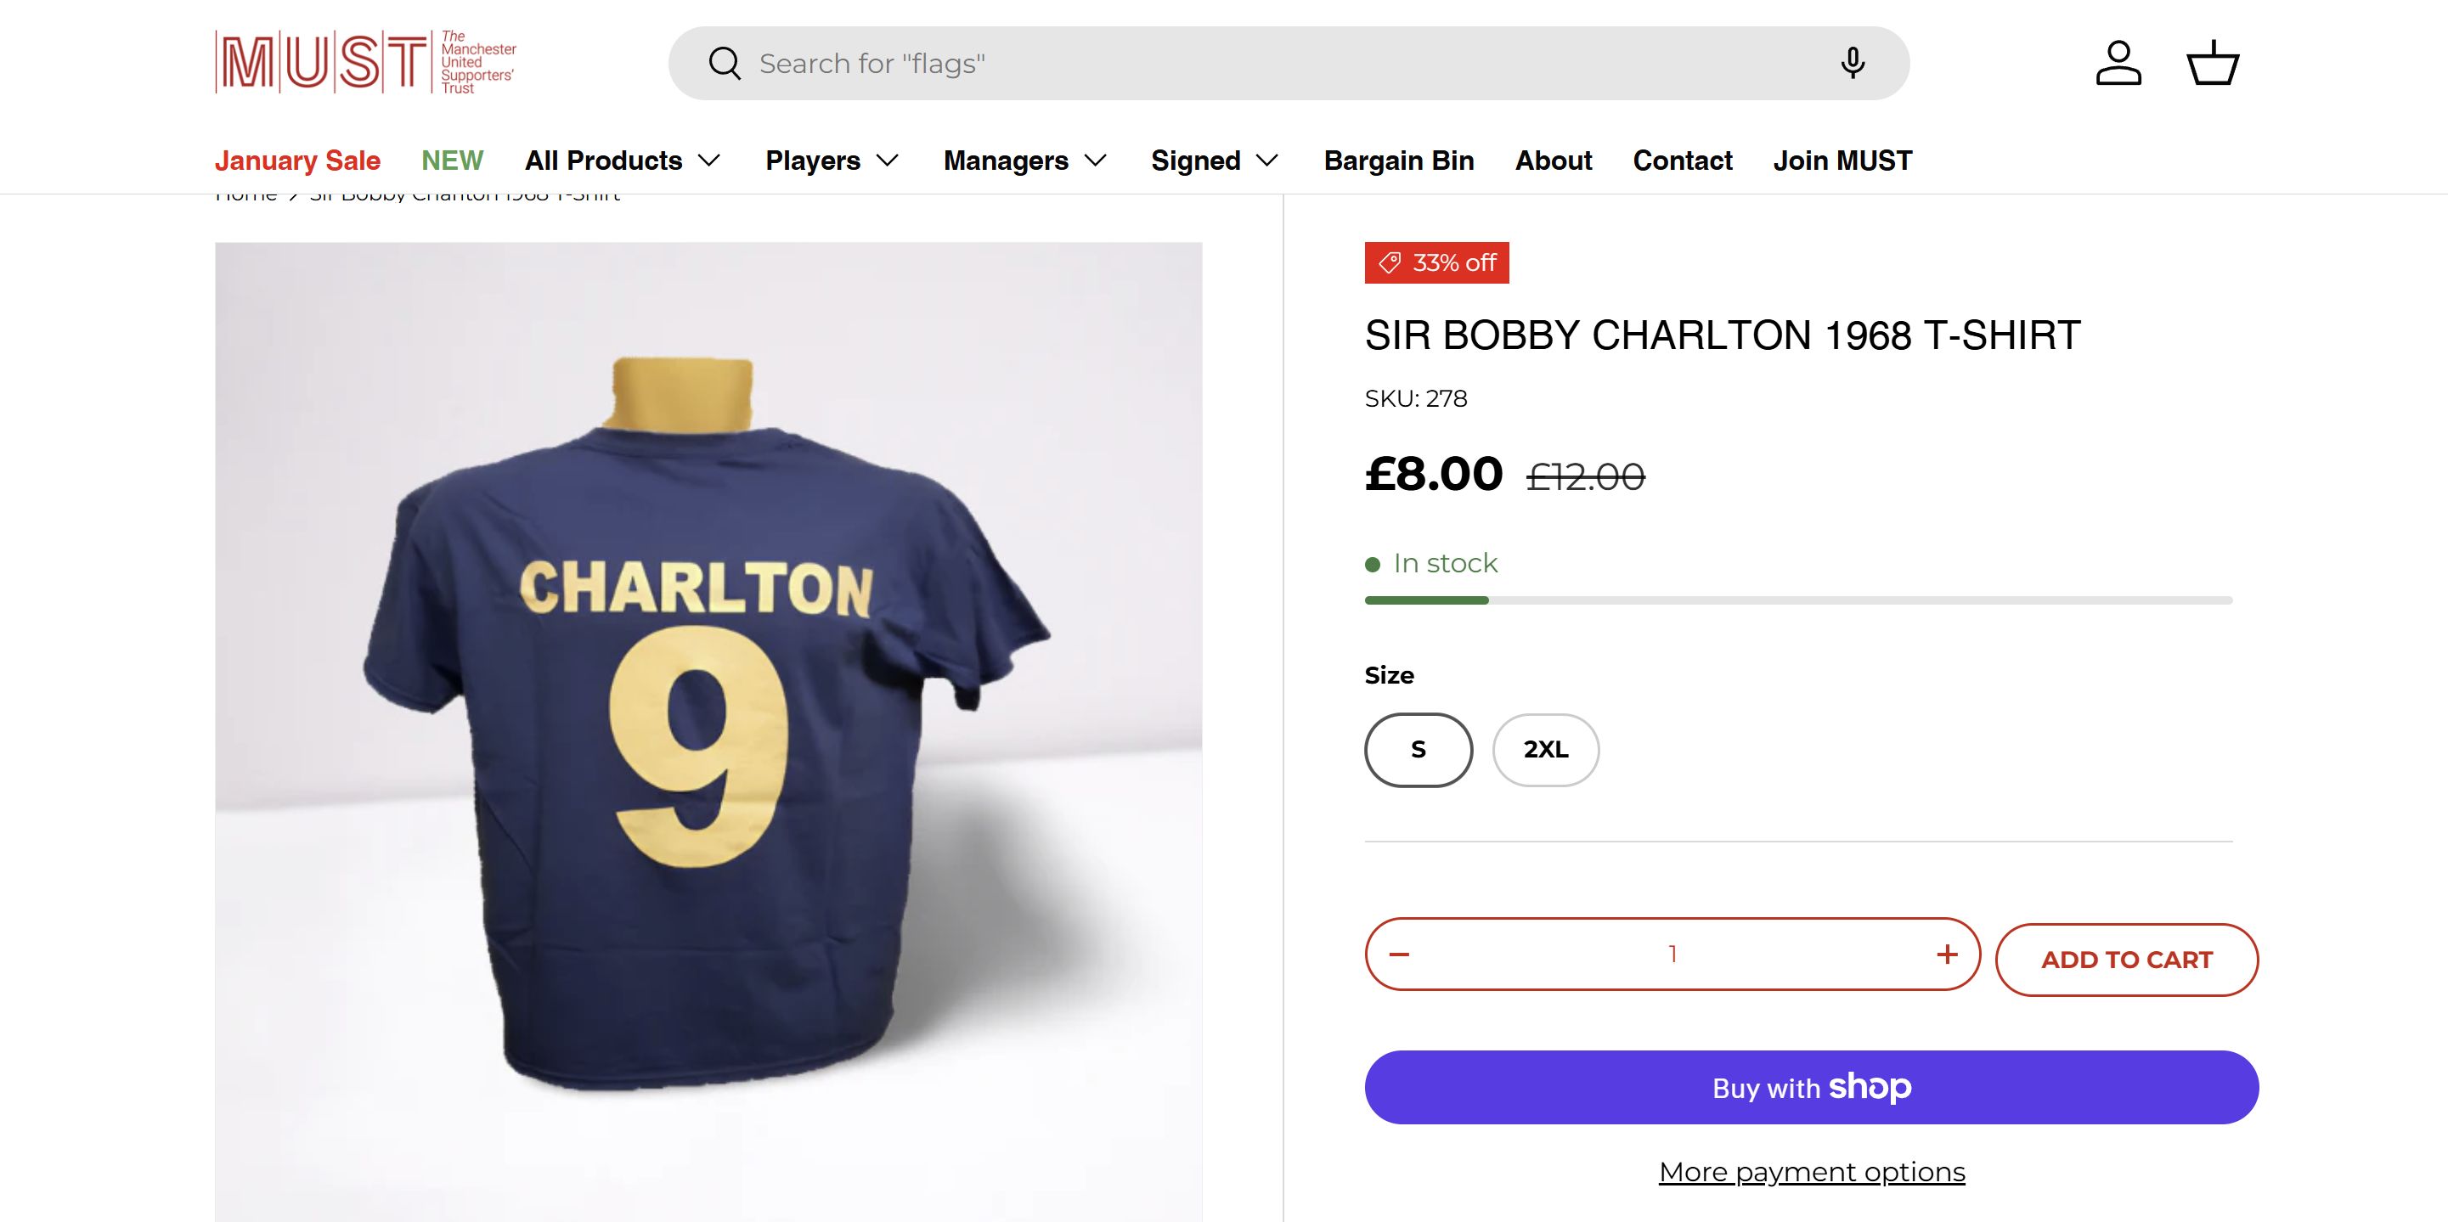Increase quantity with plus button
The width and height of the screenshot is (2448, 1222).
coord(1946,954)
